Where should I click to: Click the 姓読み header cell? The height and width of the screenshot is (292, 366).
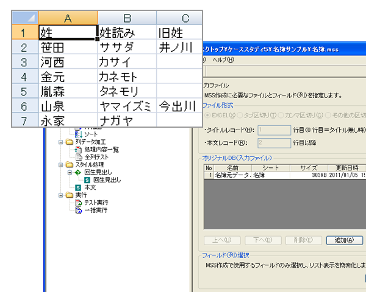click(x=127, y=32)
